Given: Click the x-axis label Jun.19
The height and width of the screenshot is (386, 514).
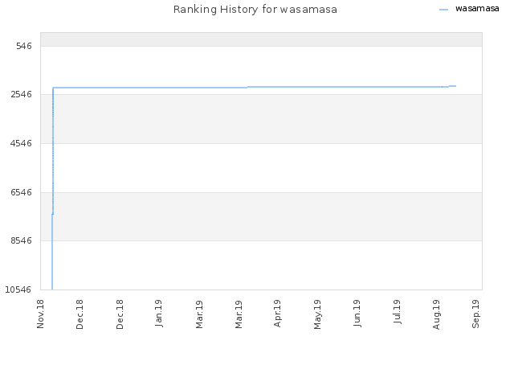Looking at the screenshot, I should point(357,314).
